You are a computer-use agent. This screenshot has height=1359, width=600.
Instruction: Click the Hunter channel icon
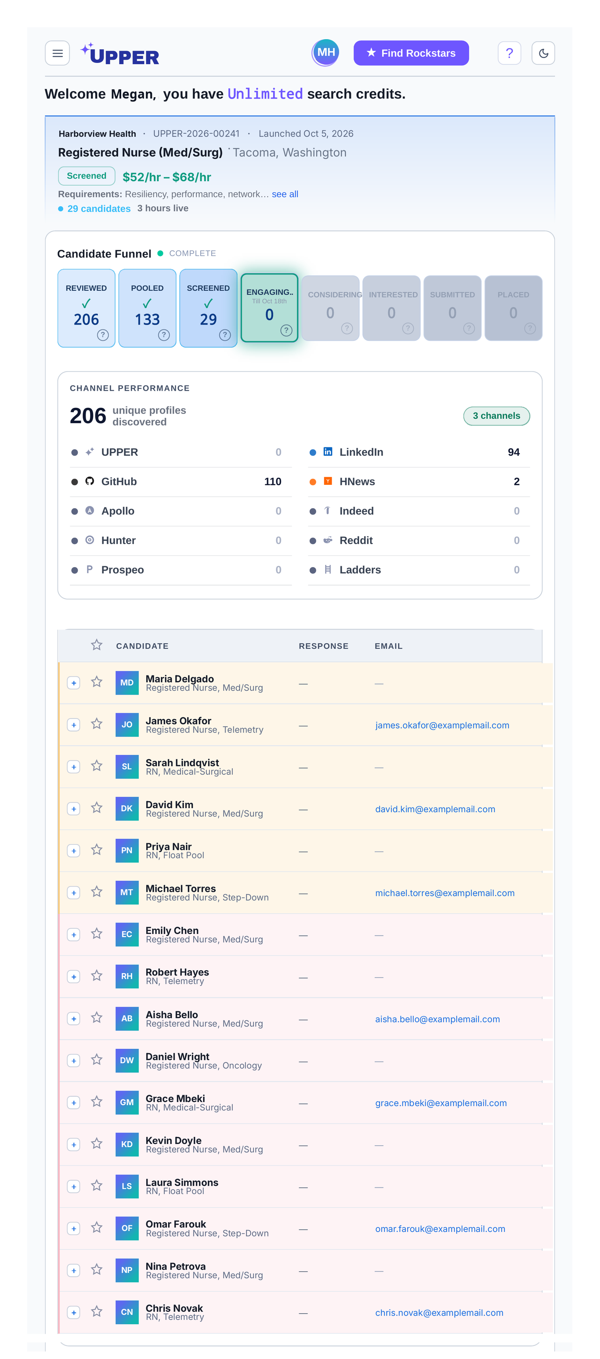pyautogui.click(x=90, y=540)
